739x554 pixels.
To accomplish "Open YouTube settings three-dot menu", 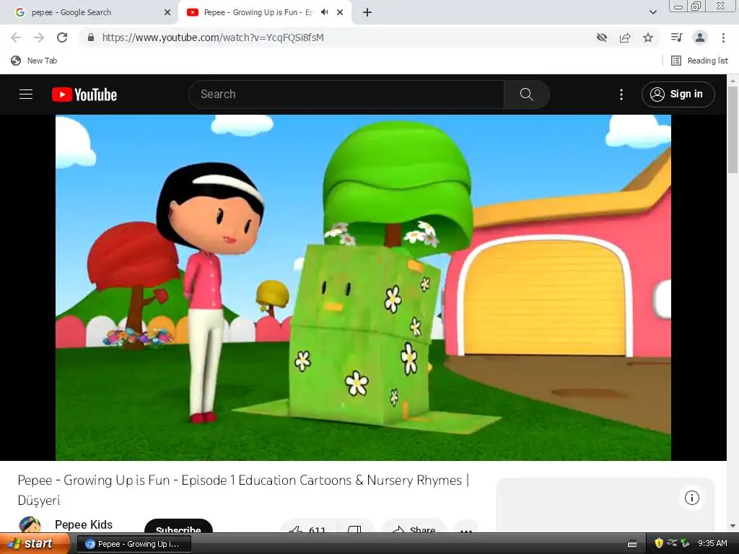I will 621,94.
